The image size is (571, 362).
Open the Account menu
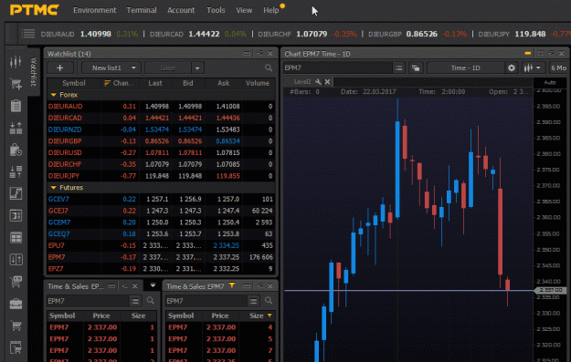tap(181, 10)
